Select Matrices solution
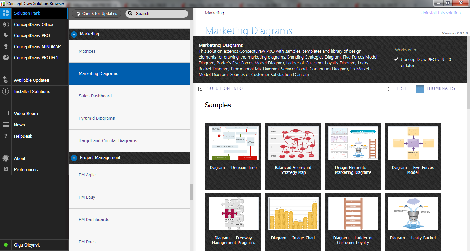 [129, 51]
